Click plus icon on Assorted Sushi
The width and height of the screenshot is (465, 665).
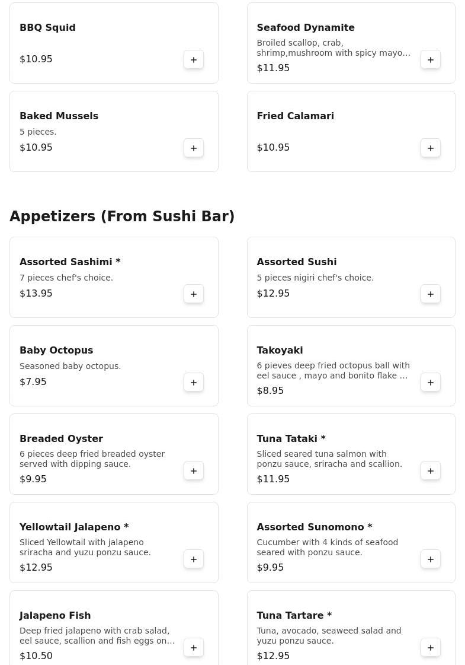pos(431,294)
